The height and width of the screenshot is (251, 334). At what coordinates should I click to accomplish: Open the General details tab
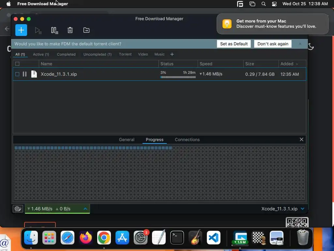tap(127, 140)
